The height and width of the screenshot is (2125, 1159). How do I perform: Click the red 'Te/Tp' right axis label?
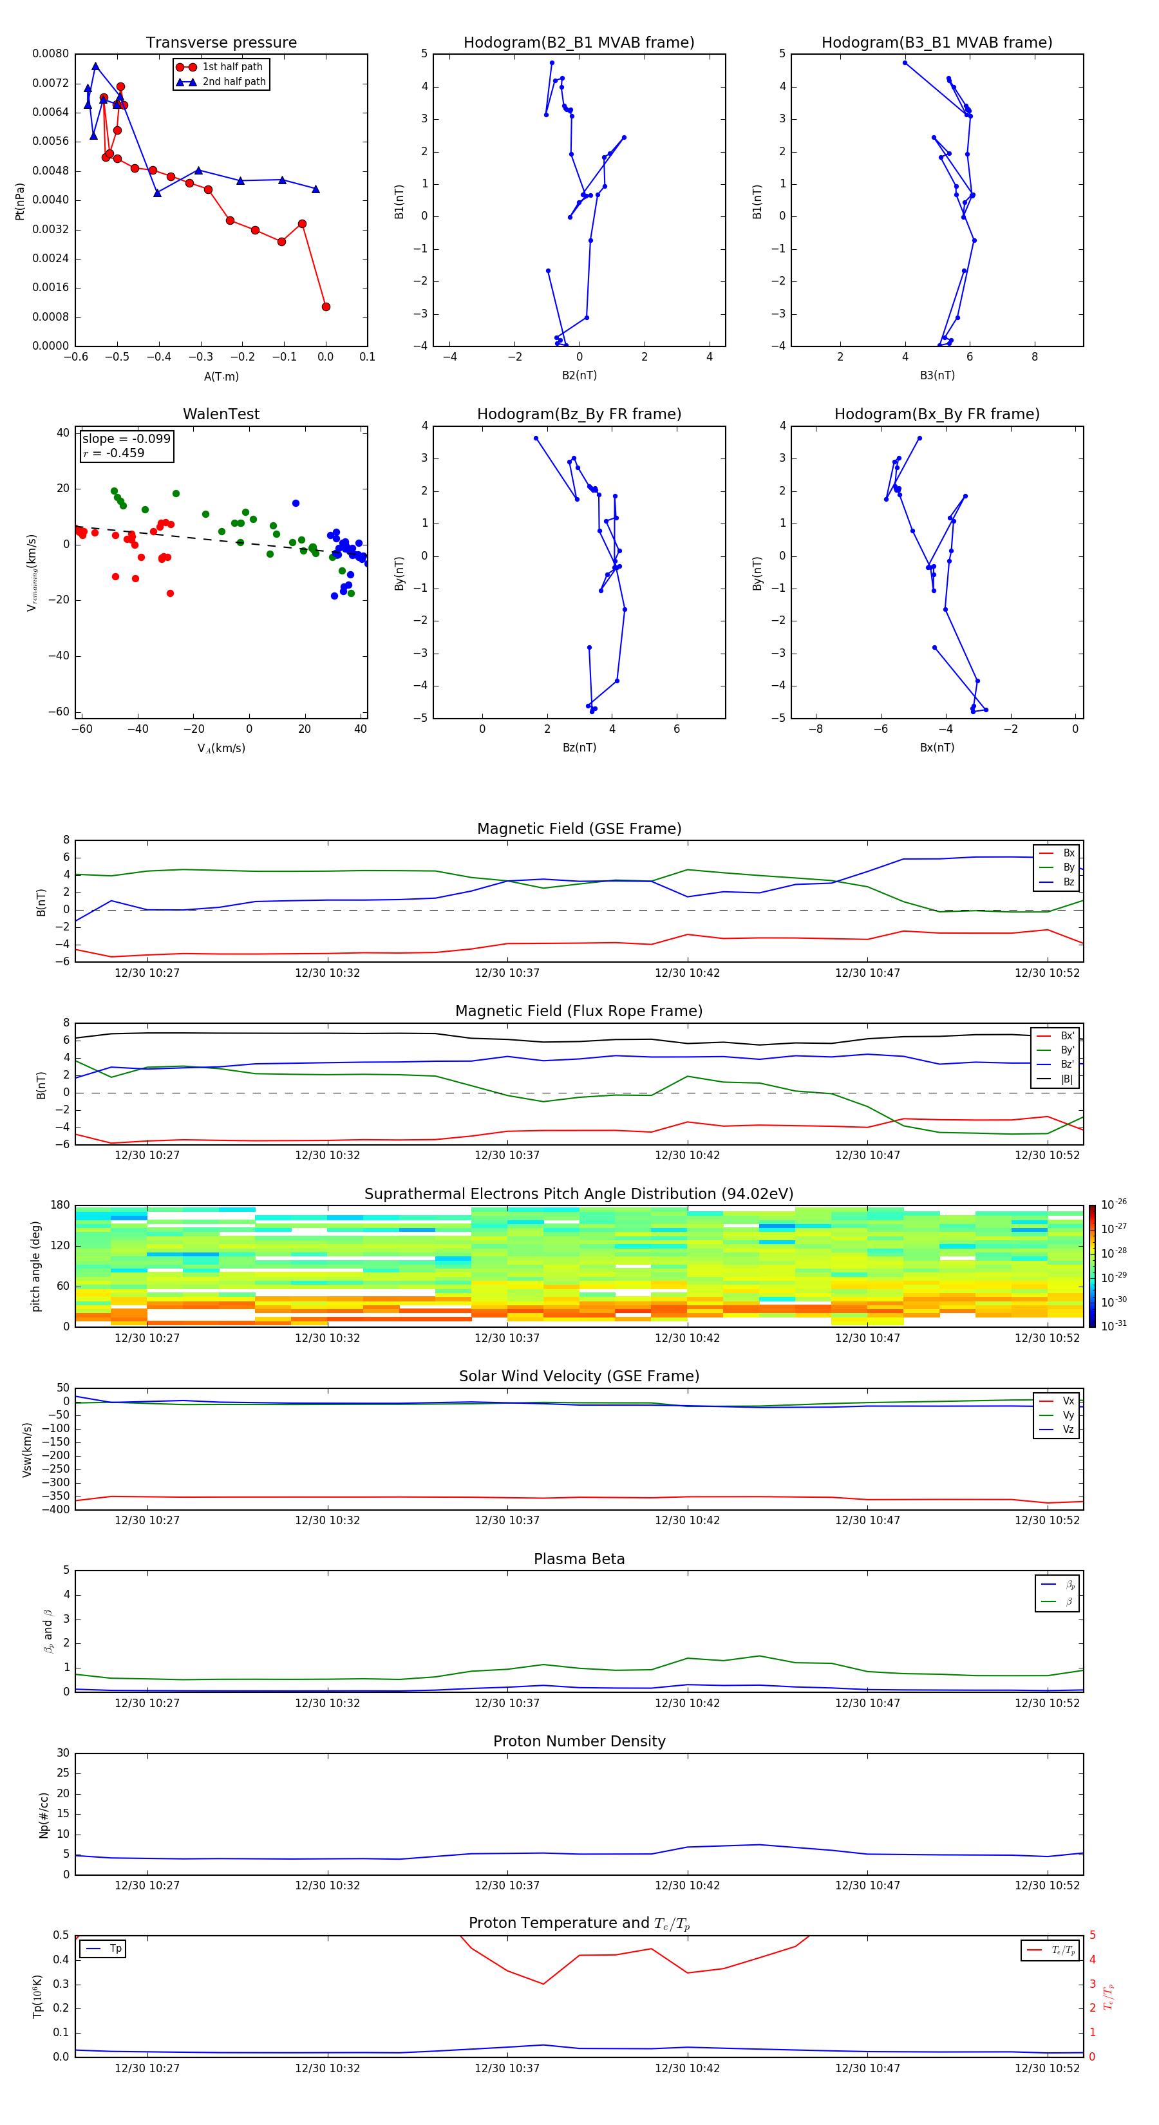(x=1108, y=1997)
